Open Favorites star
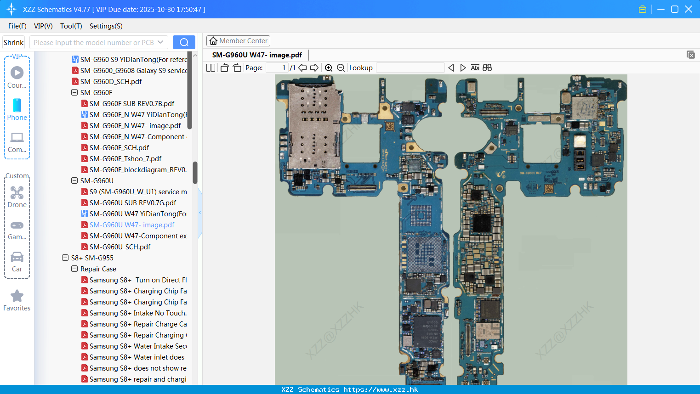 point(17,301)
